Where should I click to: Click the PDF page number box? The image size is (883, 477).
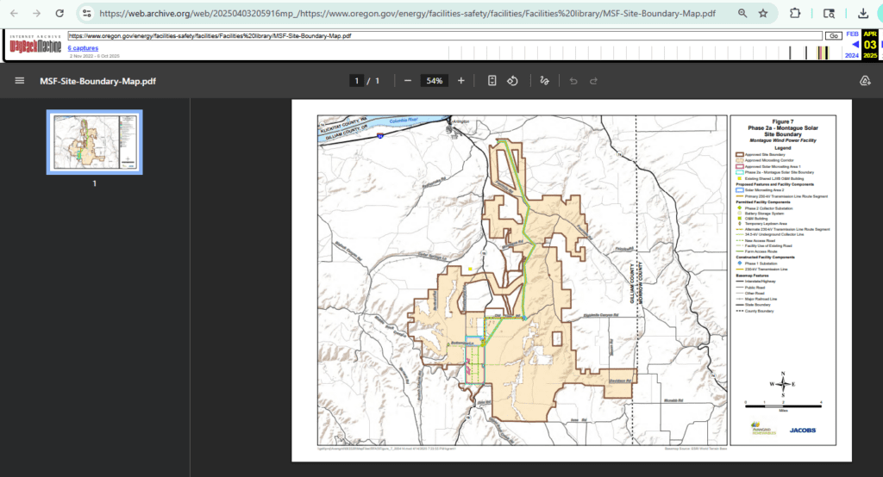pos(356,80)
